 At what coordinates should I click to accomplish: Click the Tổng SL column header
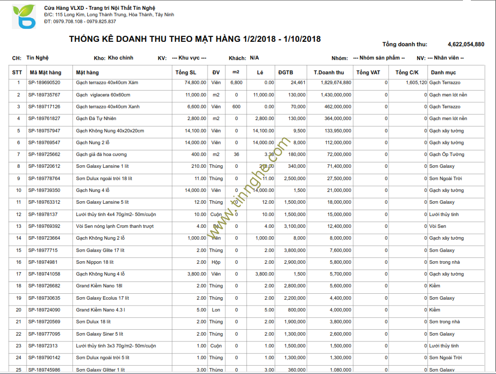pos(186,72)
